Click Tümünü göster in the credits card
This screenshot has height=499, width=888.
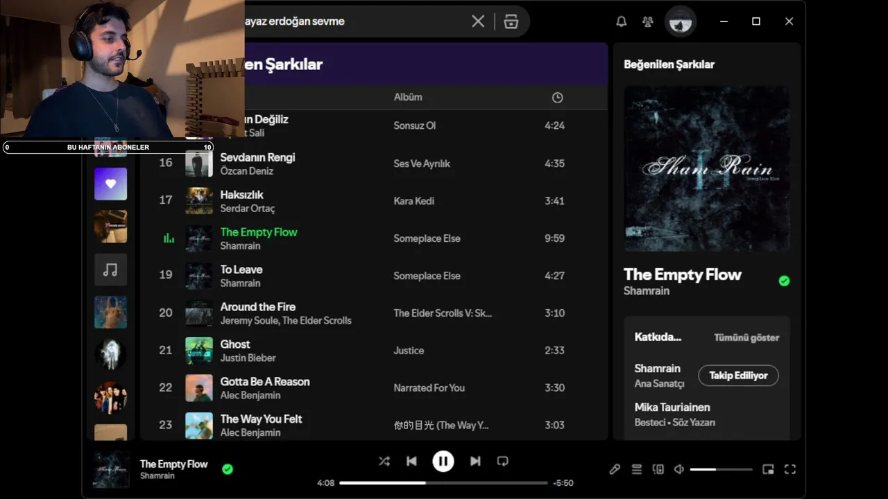(746, 338)
